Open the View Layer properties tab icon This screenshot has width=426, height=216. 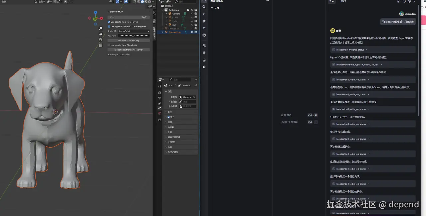pyautogui.click(x=160, y=103)
